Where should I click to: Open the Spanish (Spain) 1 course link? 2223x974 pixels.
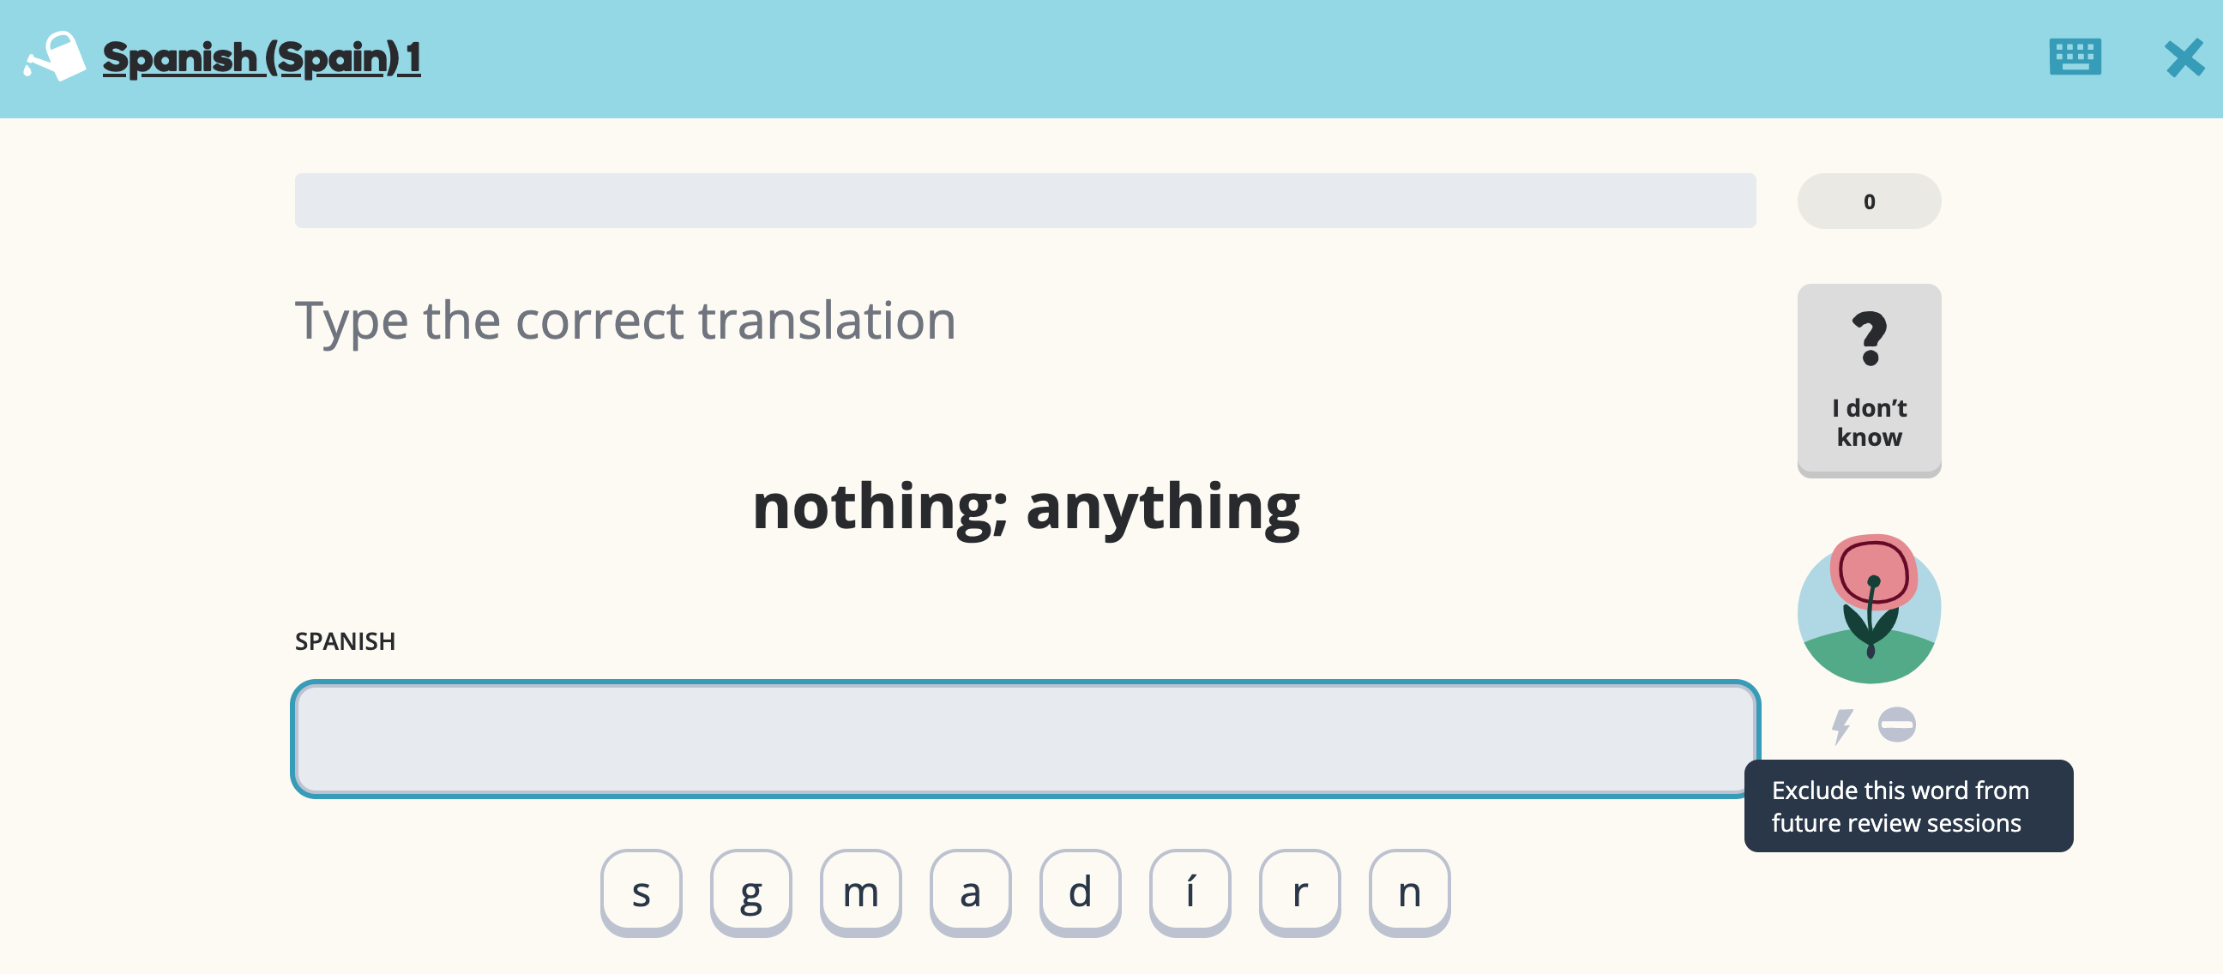click(x=262, y=57)
